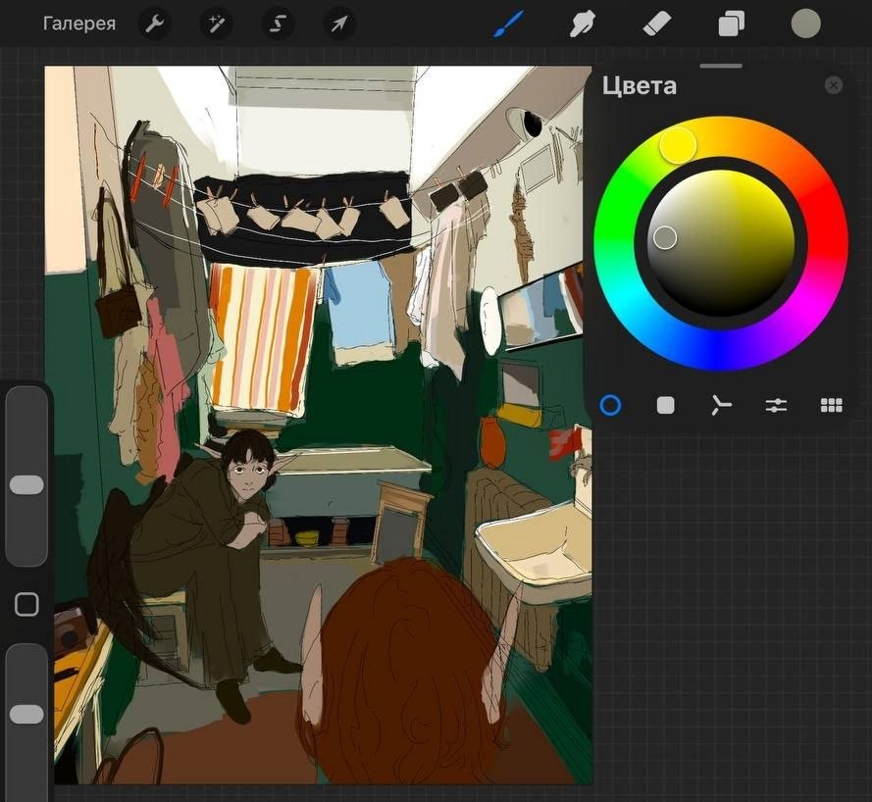Image resolution: width=872 pixels, height=802 pixels.
Task: Open the Actions wrench menu
Action: 154,24
